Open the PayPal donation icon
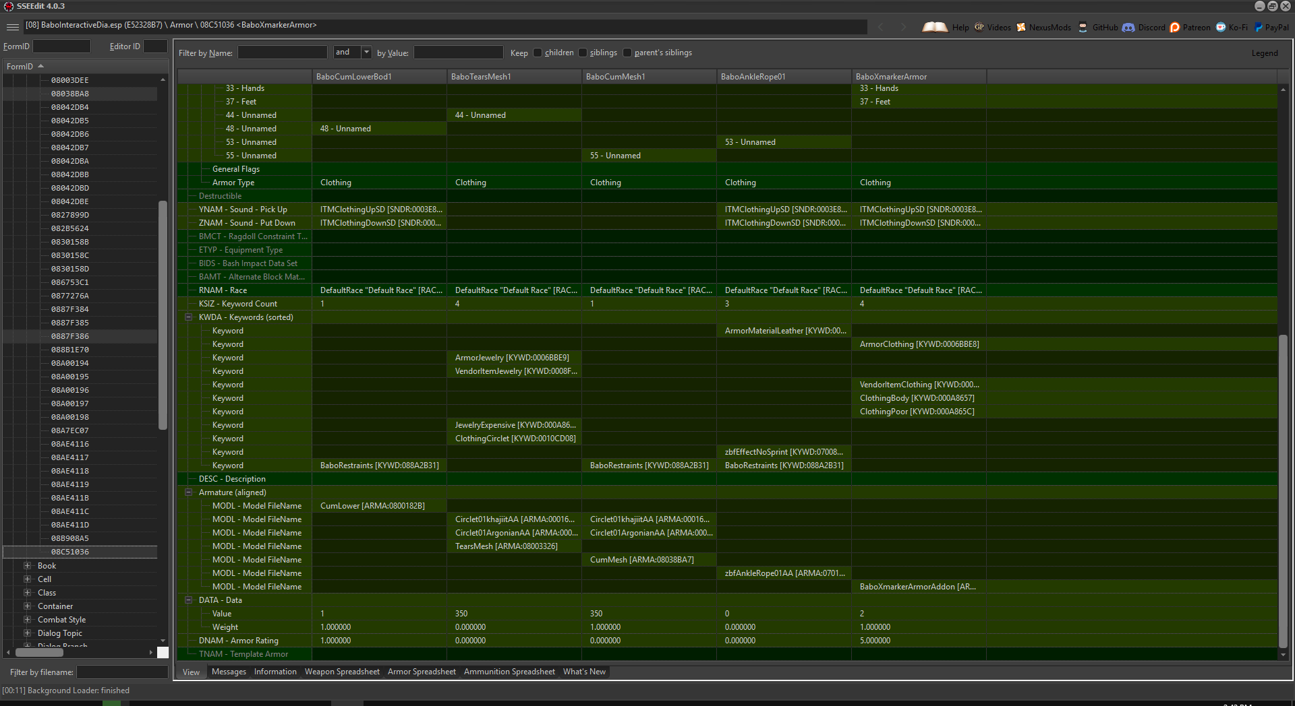 point(1259,27)
